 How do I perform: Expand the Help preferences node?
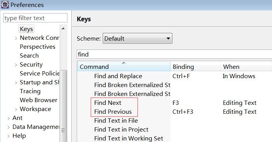click(9, 136)
